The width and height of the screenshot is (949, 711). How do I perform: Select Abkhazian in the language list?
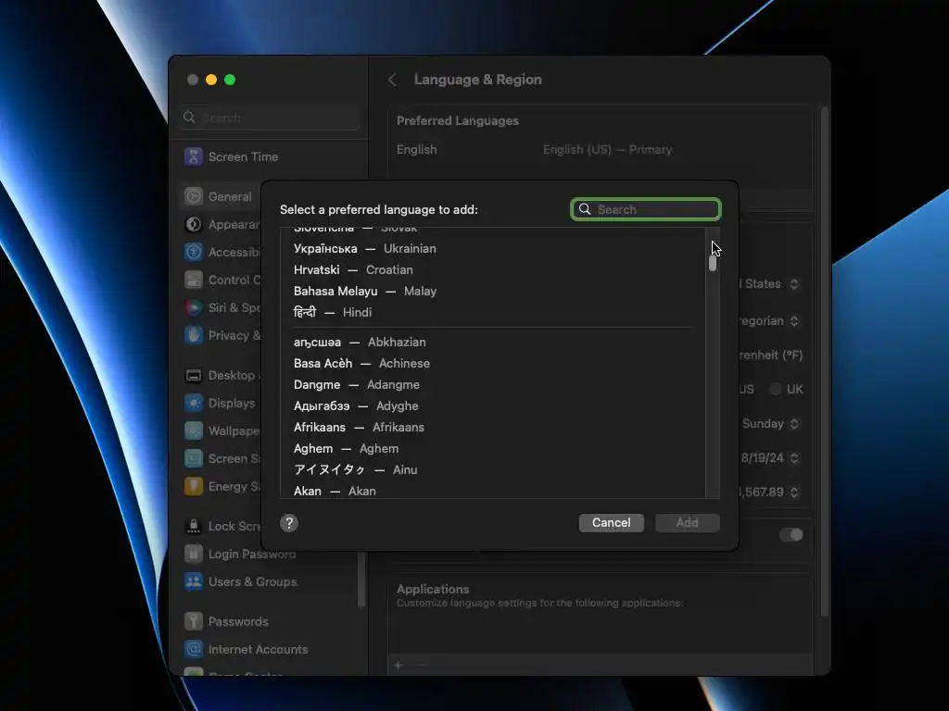(493, 343)
